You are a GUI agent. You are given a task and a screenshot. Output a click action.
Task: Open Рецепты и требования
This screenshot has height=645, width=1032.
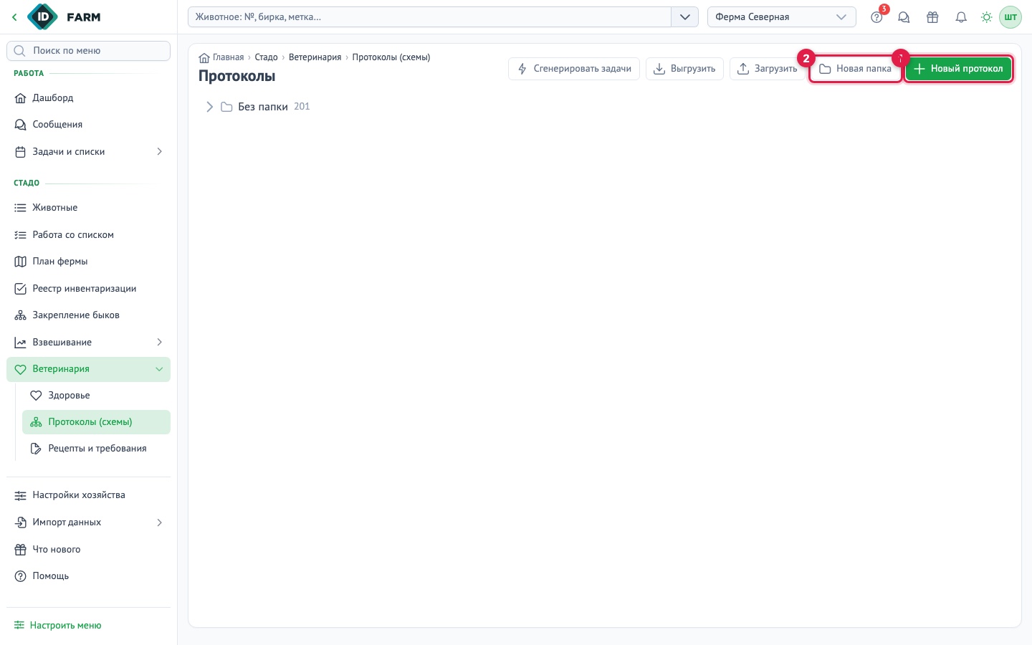pos(96,449)
